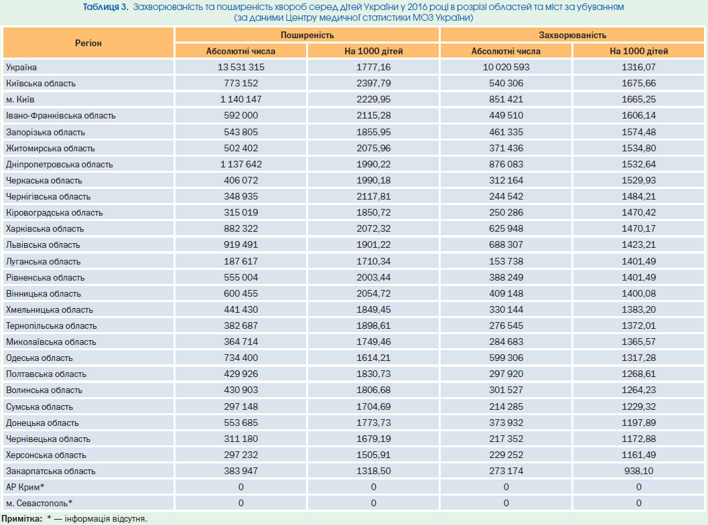Image resolution: width=708 pixels, height=525 pixels.
Task: Click the "Кіровоградська область" row label
Action: pyautogui.click(x=54, y=213)
